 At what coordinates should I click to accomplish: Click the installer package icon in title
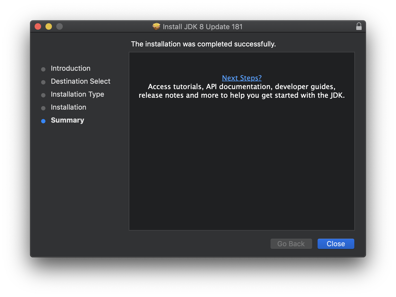pyautogui.click(x=156, y=26)
